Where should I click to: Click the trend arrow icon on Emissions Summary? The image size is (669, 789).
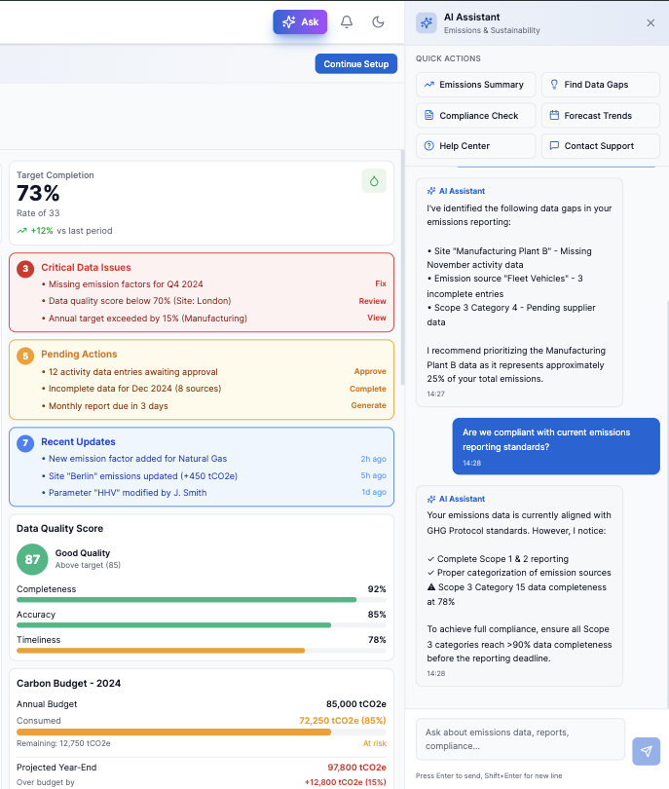pos(428,85)
